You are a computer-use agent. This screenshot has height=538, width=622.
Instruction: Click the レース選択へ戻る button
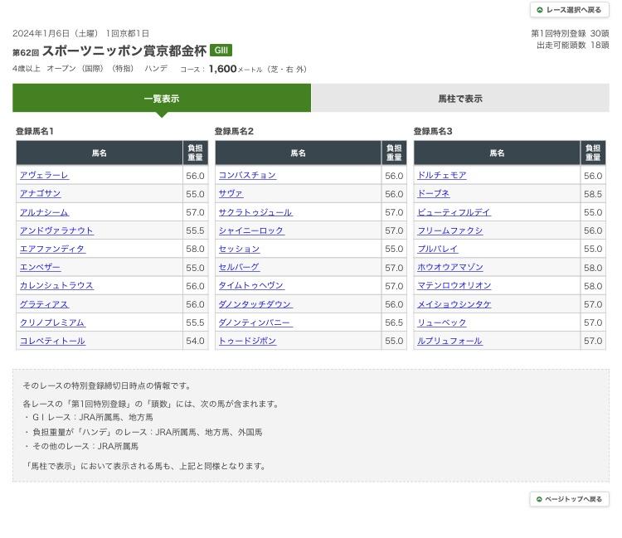coord(569,10)
